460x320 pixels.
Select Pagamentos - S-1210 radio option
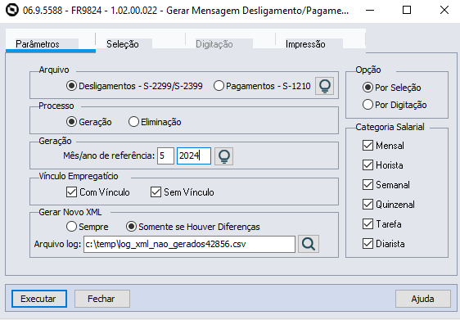(262, 86)
